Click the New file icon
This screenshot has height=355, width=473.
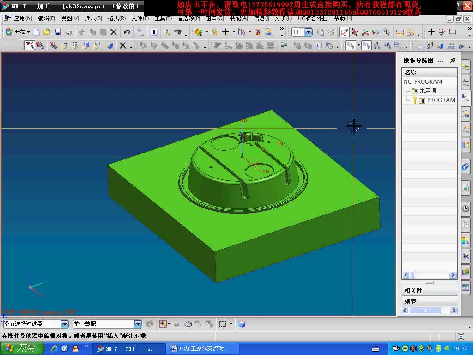(x=36, y=32)
